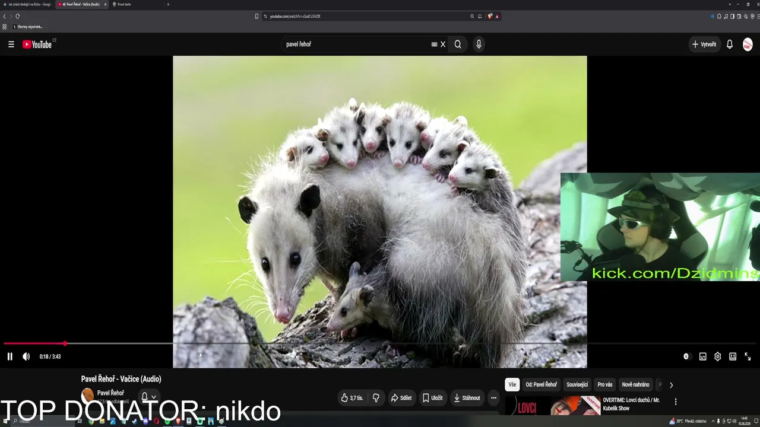Click the address bar URL youtube.com/watch
The width and height of the screenshot is (760, 427).
click(x=295, y=16)
